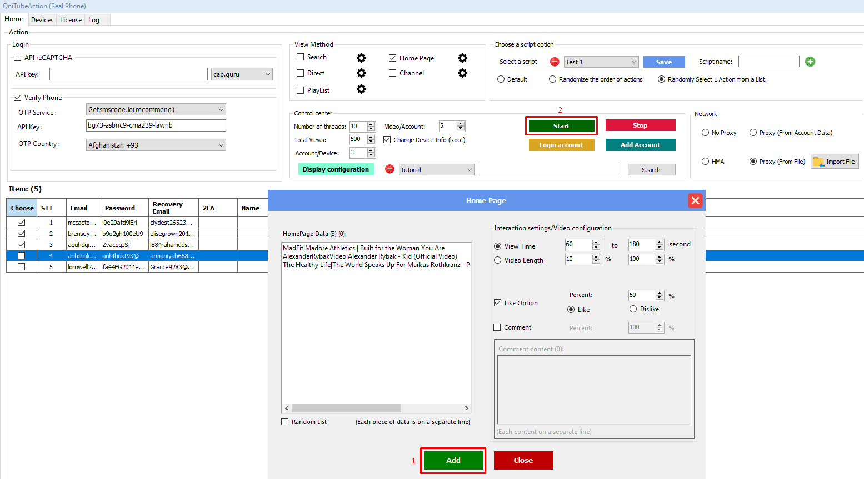864x479 pixels.
Task: Click the green Add button in dialog
Action: (x=453, y=460)
